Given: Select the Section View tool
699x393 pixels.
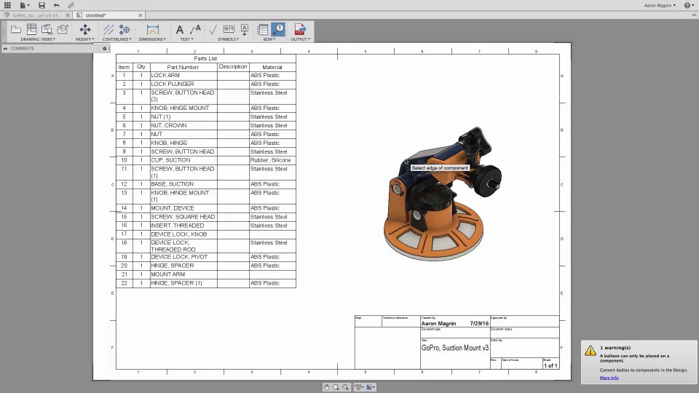Looking at the screenshot, I should tap(47, 29).
